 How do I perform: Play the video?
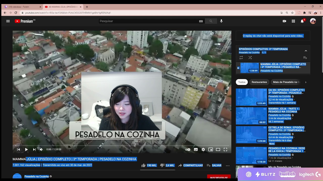pos(26,149)
